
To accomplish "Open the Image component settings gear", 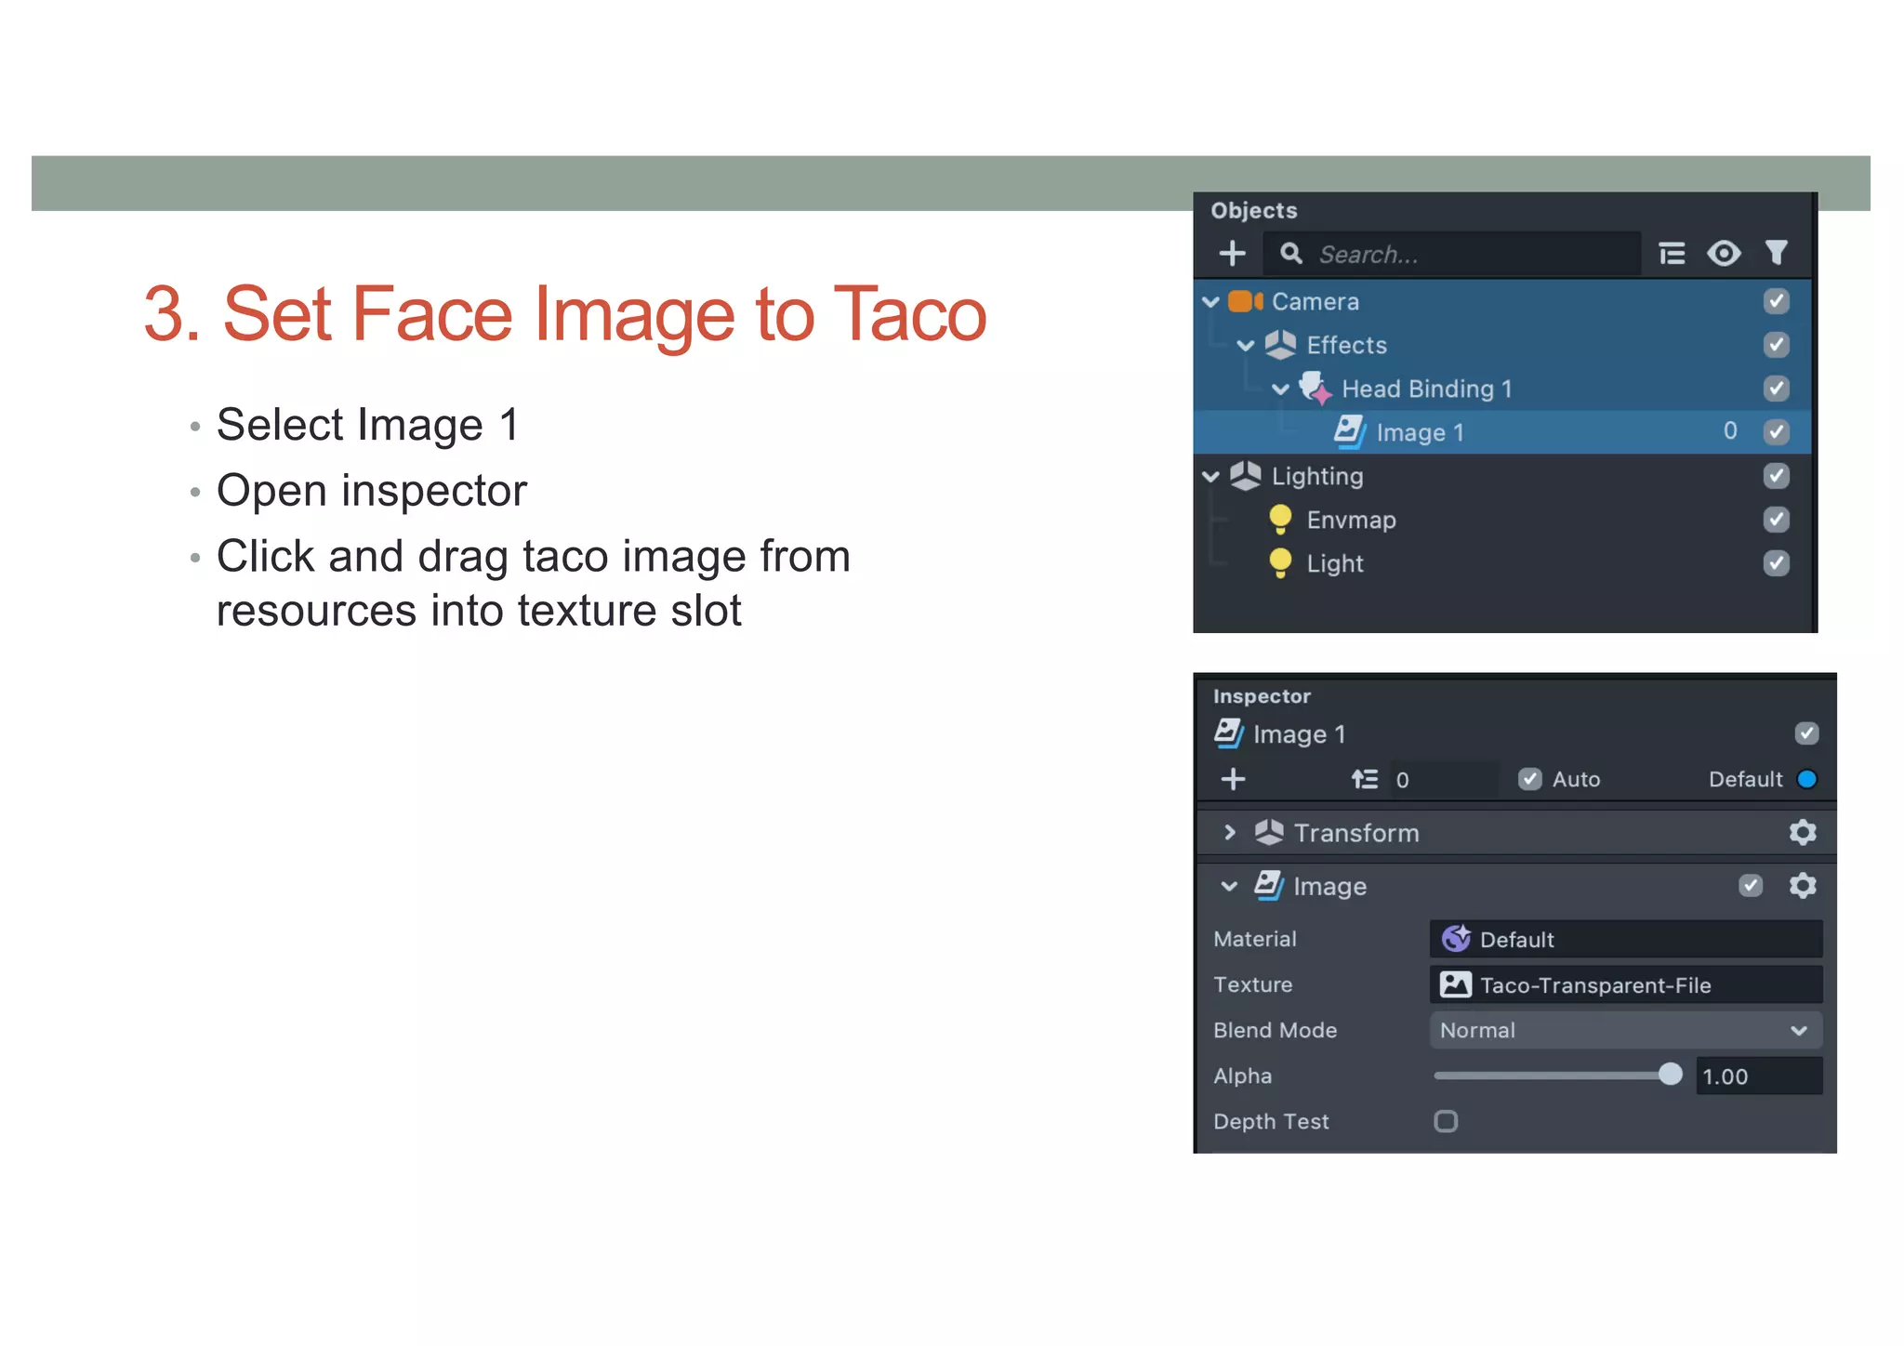I will [1803, 885].
